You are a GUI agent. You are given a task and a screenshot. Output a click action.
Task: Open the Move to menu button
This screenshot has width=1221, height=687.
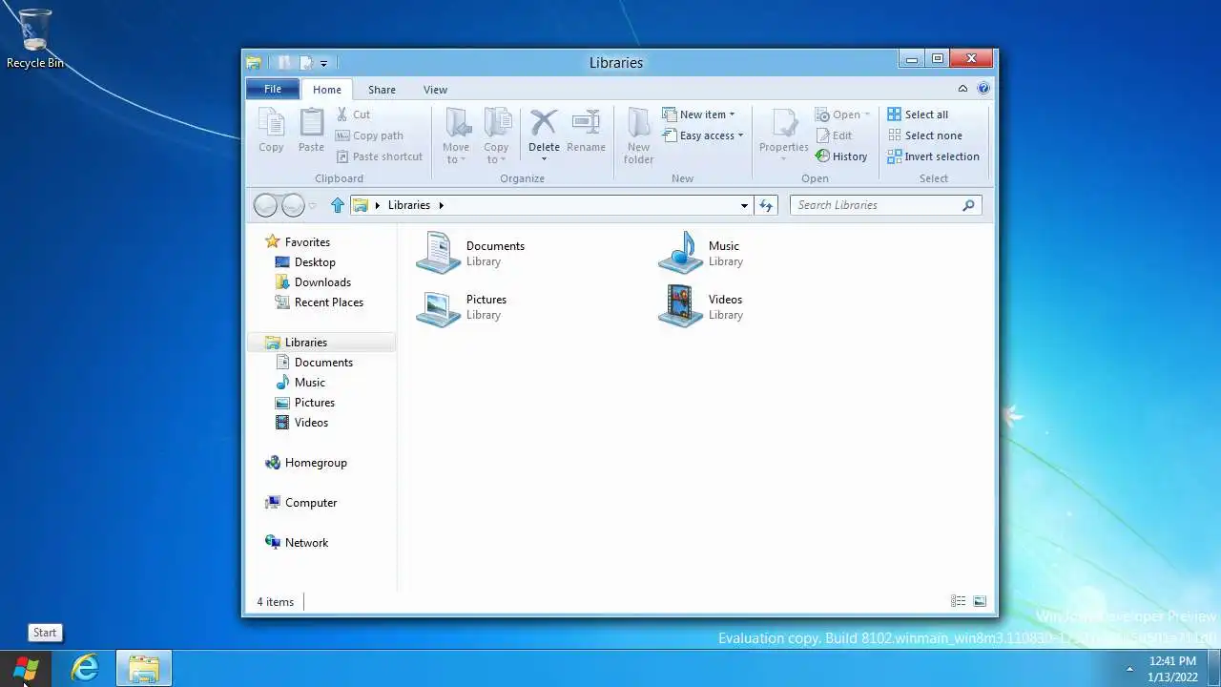[456, 135]
